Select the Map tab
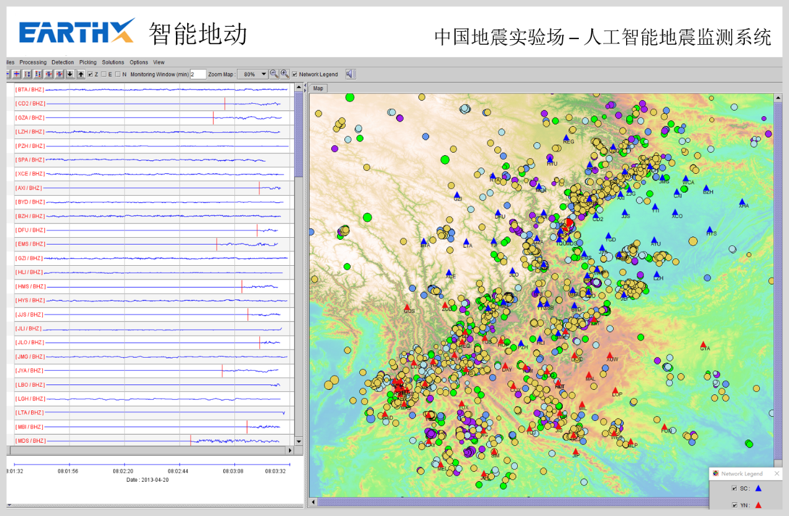 coord(318,88)
